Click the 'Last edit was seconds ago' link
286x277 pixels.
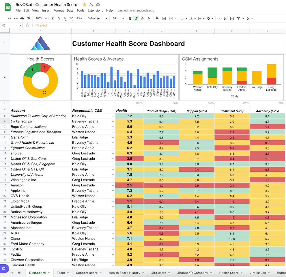[x=136, y=10]
